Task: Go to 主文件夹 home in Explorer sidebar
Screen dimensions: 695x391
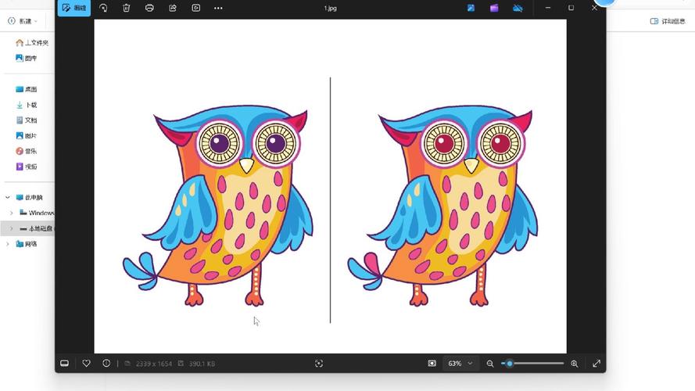Action: click(x=31, y=42)
